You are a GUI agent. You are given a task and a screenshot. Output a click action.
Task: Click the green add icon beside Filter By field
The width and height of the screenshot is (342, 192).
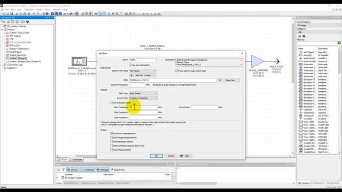point(339,43)
